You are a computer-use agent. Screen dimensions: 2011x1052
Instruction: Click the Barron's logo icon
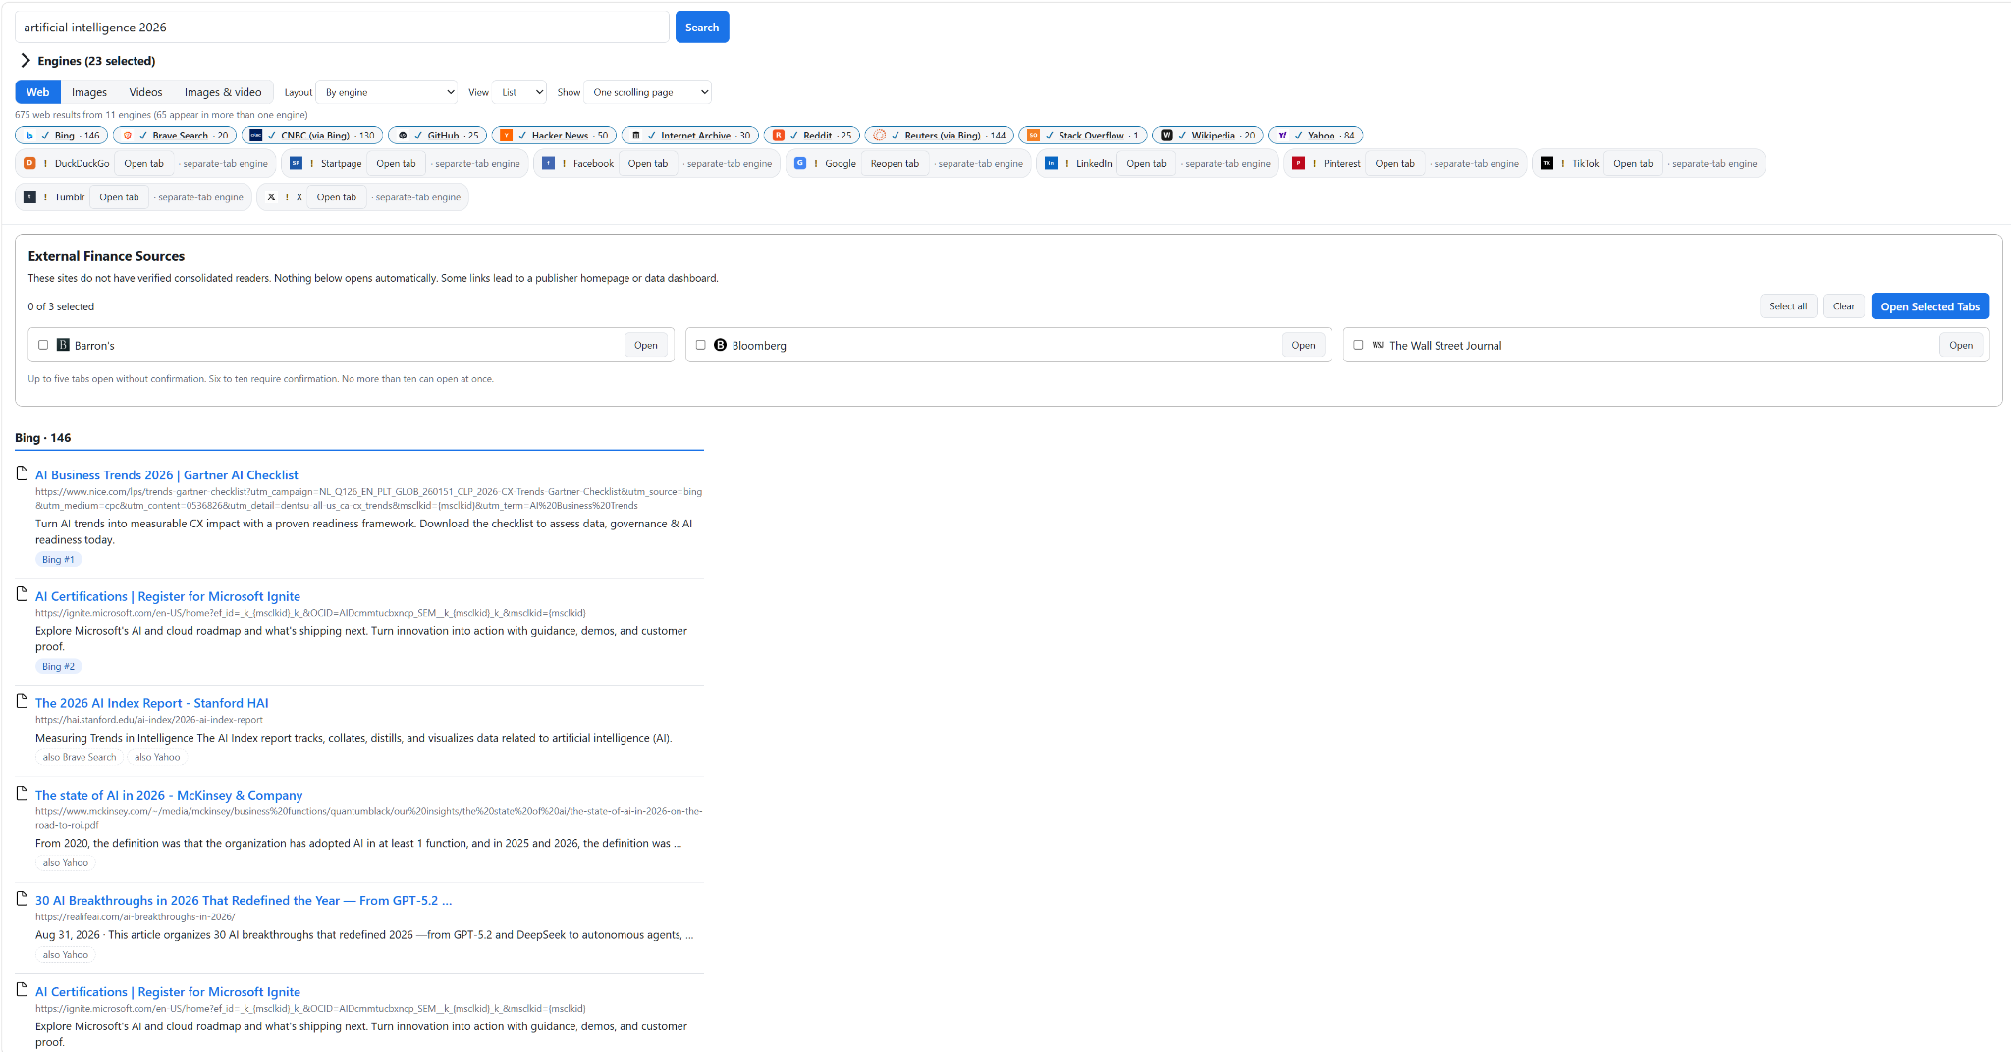[x=63, y=345]
